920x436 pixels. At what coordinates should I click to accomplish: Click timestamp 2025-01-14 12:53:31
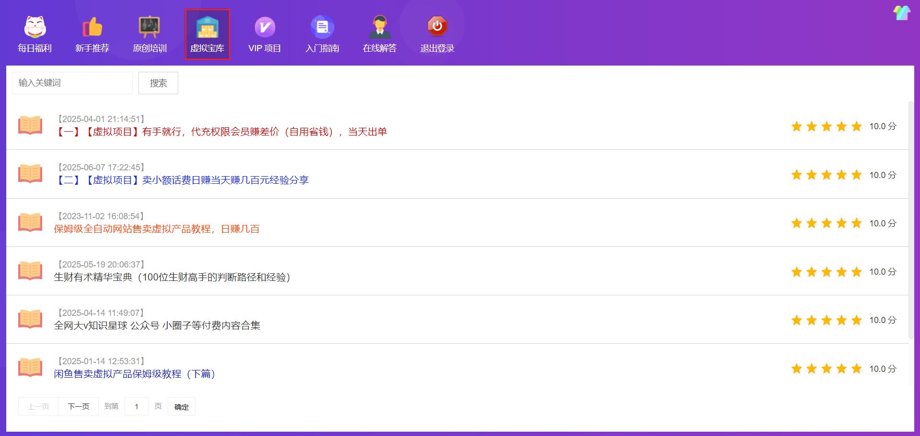click(101, 361)
